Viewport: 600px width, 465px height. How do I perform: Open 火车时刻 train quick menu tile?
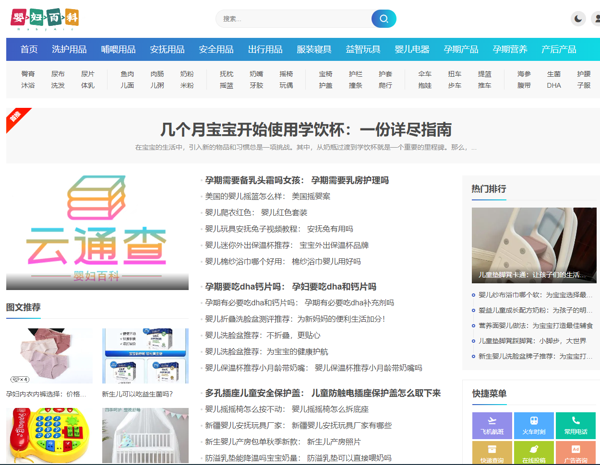[534, 425]
